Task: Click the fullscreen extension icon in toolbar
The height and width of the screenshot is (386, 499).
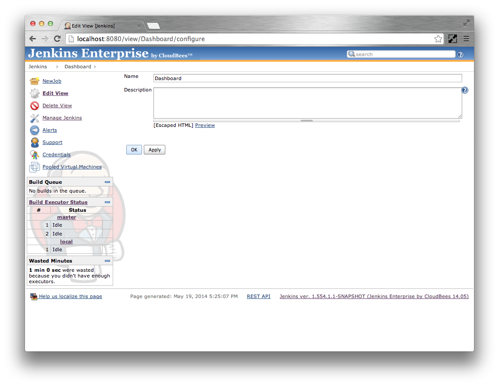Action: 453,39
